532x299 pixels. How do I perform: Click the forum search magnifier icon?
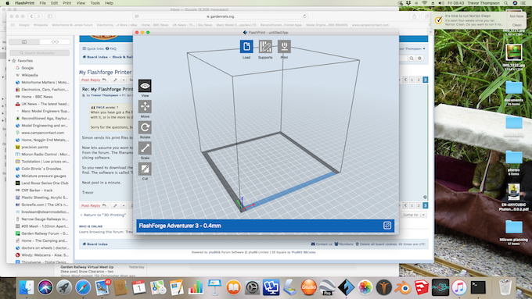412,59
